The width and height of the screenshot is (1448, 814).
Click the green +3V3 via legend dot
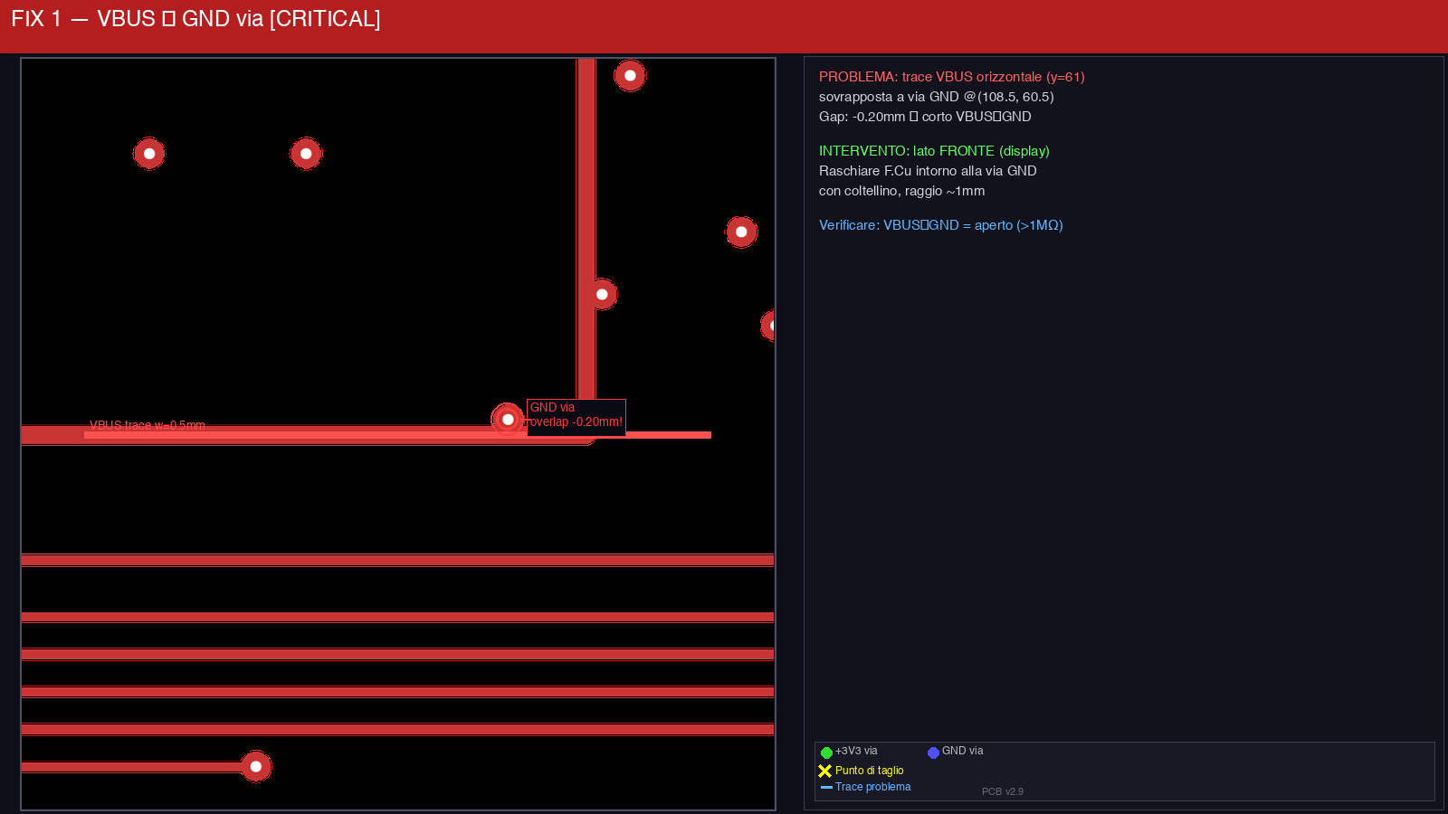(826, 752)
